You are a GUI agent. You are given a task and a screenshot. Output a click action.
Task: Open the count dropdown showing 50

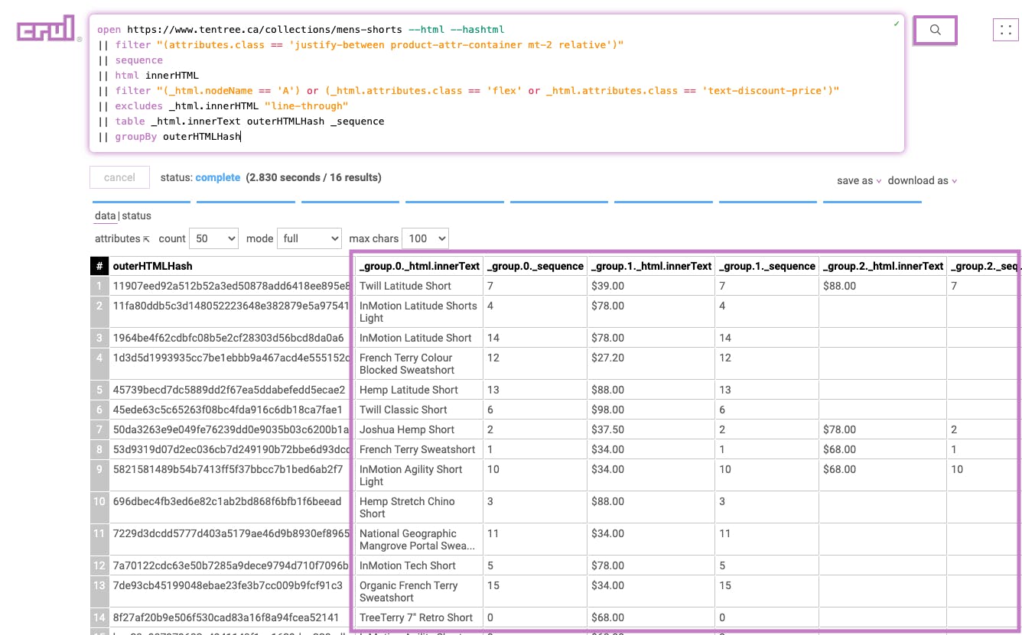pos(213,238)
